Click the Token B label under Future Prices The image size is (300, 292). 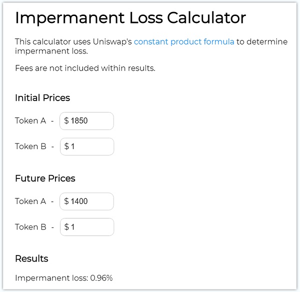[x=30, y=227]
